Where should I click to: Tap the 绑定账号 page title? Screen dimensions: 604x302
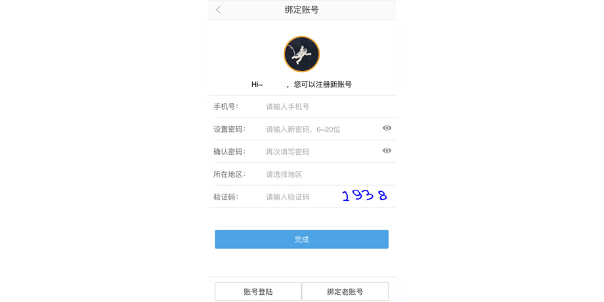click(301, 10)
